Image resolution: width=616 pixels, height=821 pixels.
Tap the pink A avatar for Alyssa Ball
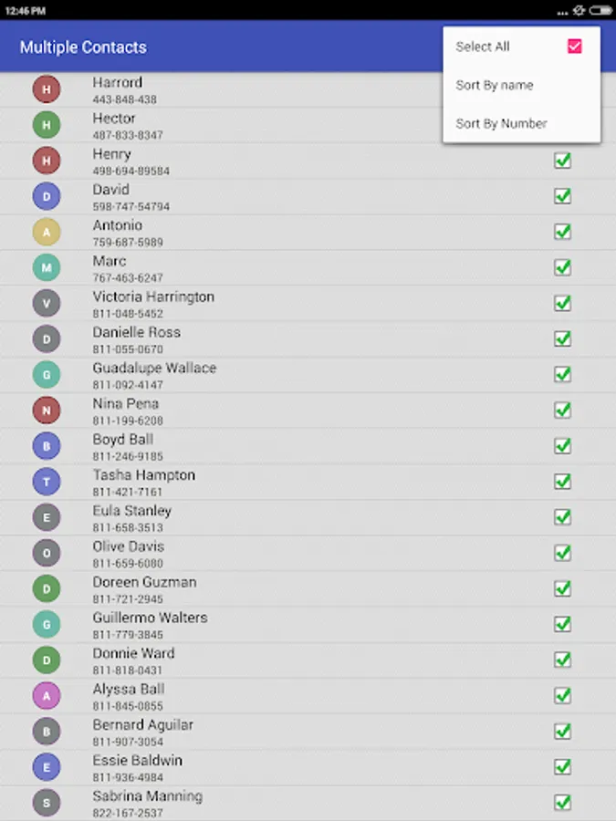tap(47, 695)
